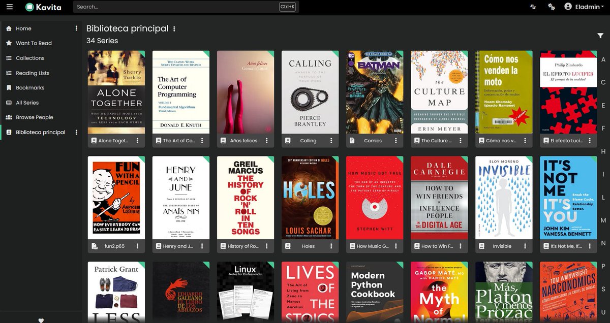Open sidebar Biblioteca principal three-dot menu
This screenshot has height=323, width=610.
tap(77, 132)
